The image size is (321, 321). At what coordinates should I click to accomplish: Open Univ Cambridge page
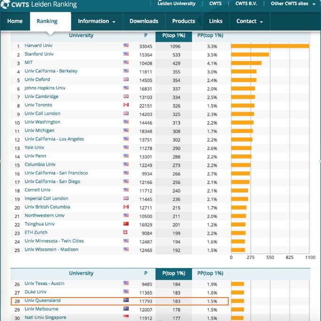point(41,96)
